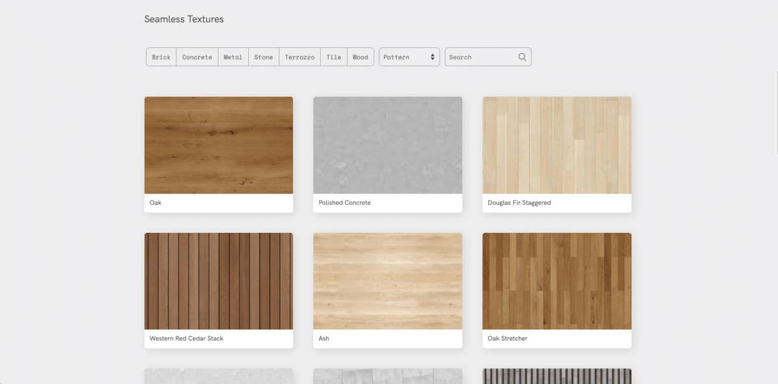
Task: Open the Oak Stretcher texture image
Action: [x=557, y=281]
